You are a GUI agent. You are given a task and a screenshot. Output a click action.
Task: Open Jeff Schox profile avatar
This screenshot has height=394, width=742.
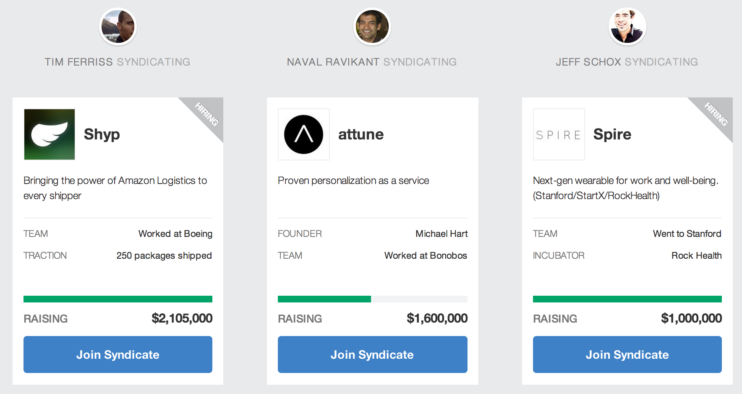tap(627, 26)
